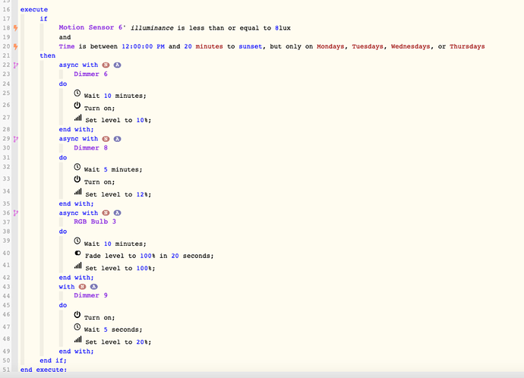Image resolution: width=524 pixels, height=378 pixels.
Task: Click the level bars icon beside Set level 12%
Action: (78, 192)
